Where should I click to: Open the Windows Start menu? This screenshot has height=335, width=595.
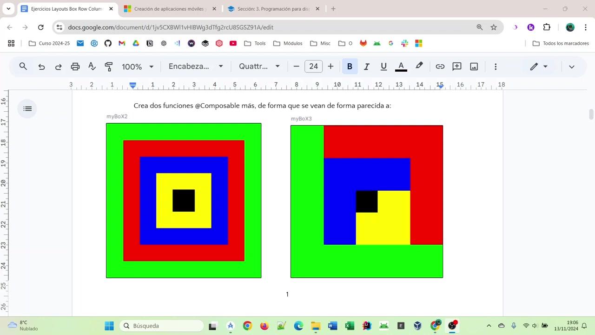click(x=109, y=326)
